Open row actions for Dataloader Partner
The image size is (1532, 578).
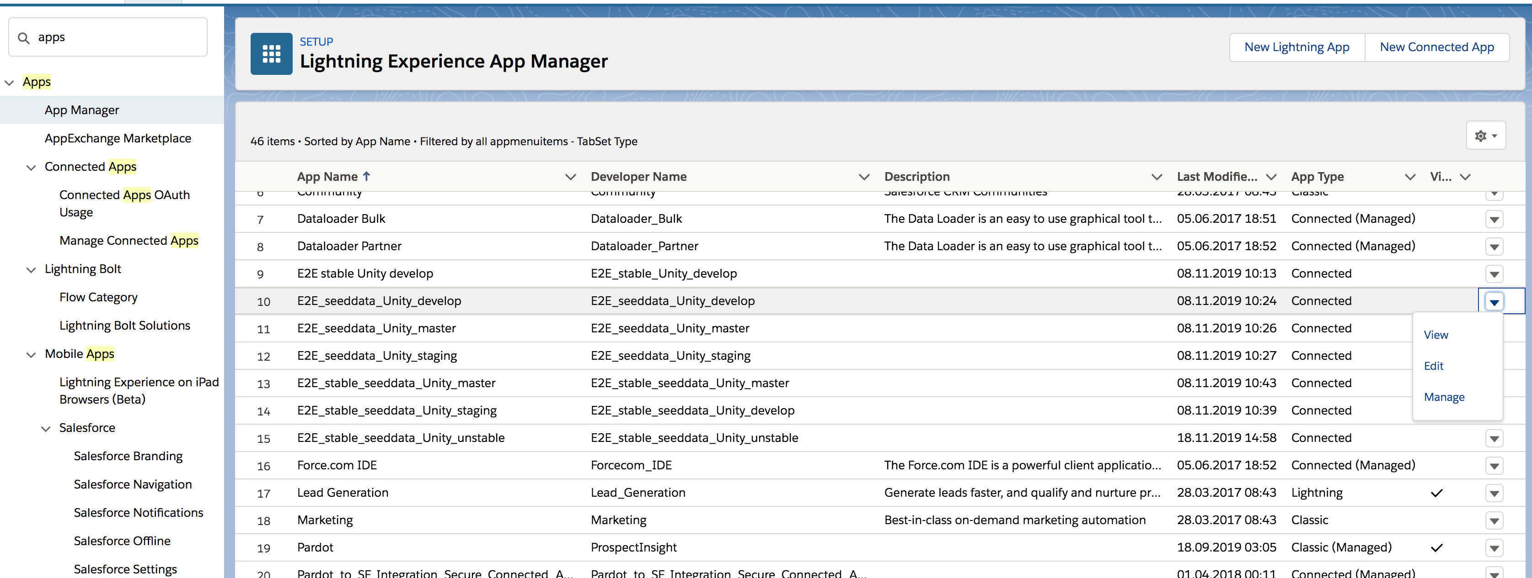click(1494, 247)
